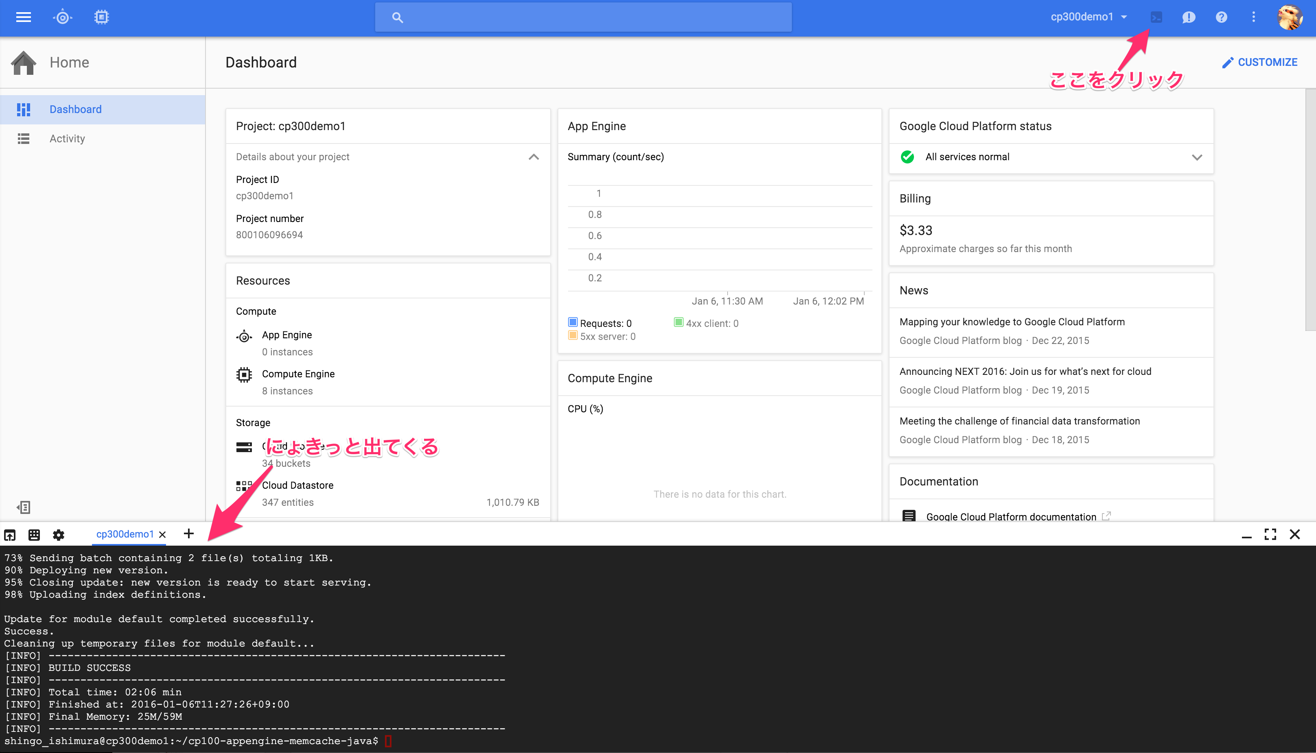Open Cloud Datastore resource link

[297, 485]
